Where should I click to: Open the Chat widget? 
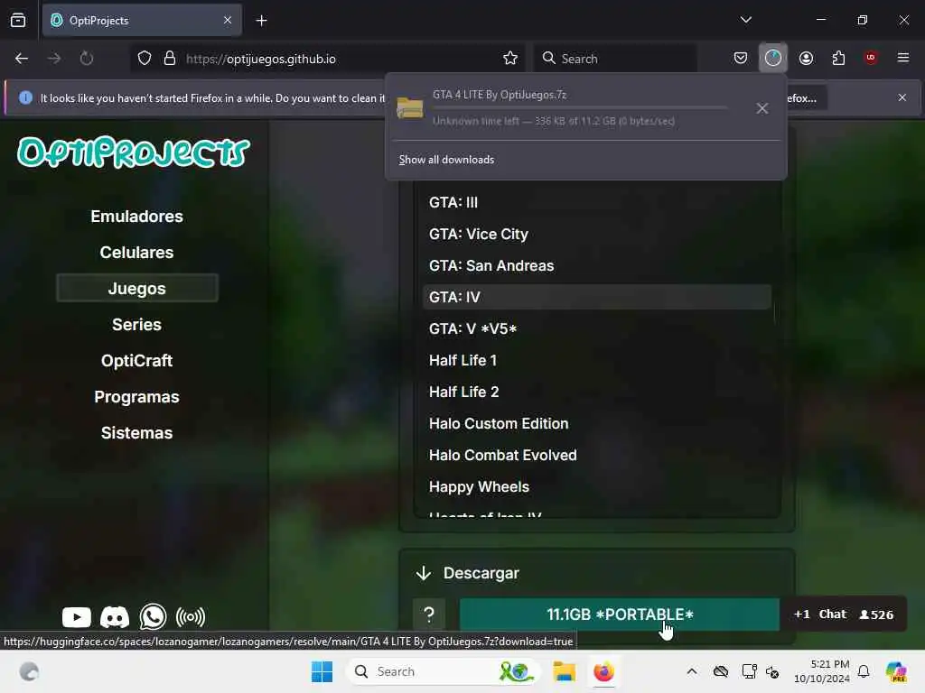(x=832, y=614)
